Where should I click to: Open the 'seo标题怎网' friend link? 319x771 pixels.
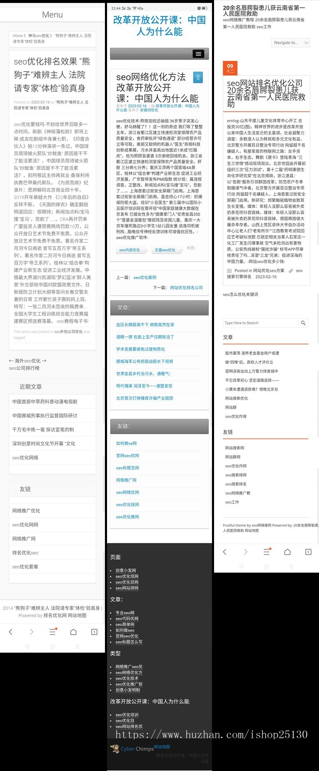(x=127, y=468)
